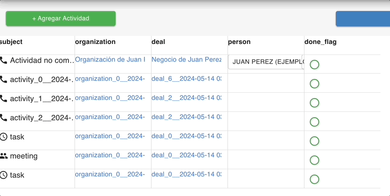Click the empty person cell in activity_0 row
This screenshot has width=390, height=196.
click(x=266, y=83)
